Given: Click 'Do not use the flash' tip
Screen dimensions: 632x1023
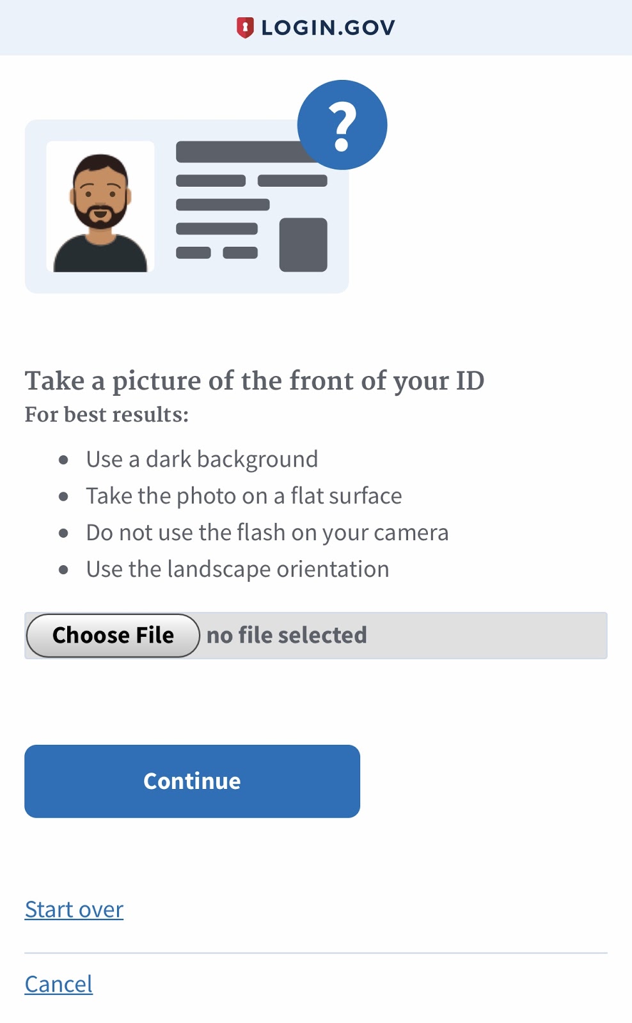Looking at the screenshot, I should [267, 533].
